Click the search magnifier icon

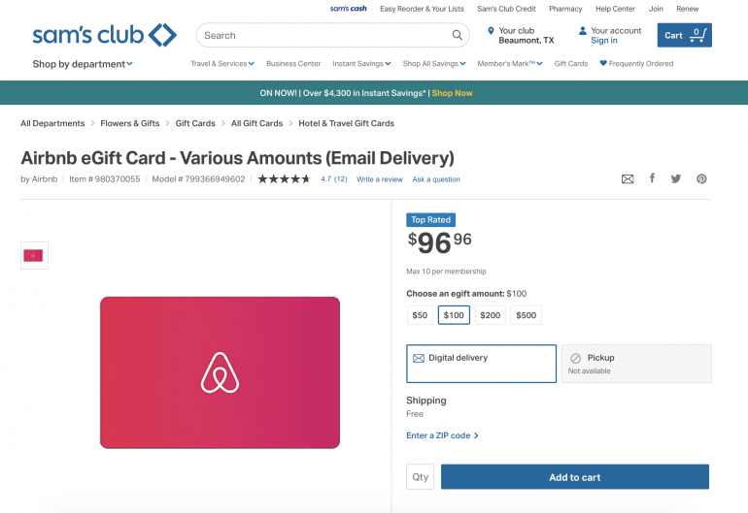coord(458,36)
